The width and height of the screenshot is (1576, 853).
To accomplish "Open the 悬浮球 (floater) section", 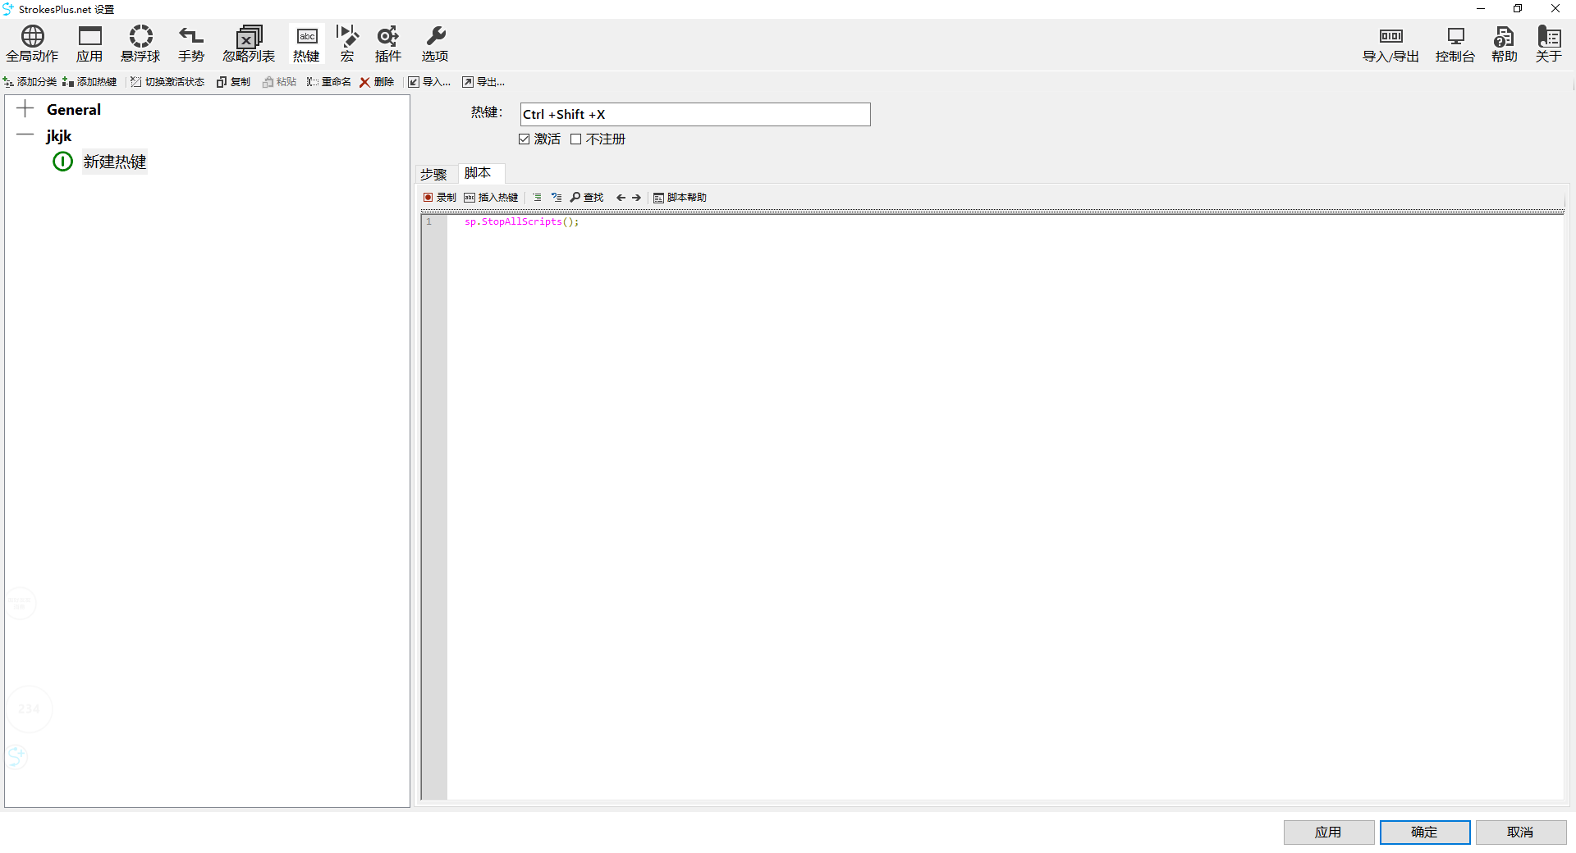I will pyautogui.click(x=140, y=43).
